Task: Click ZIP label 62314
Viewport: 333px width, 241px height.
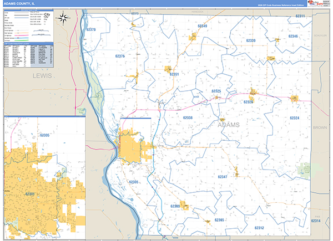Action: [x=316, y=221]
